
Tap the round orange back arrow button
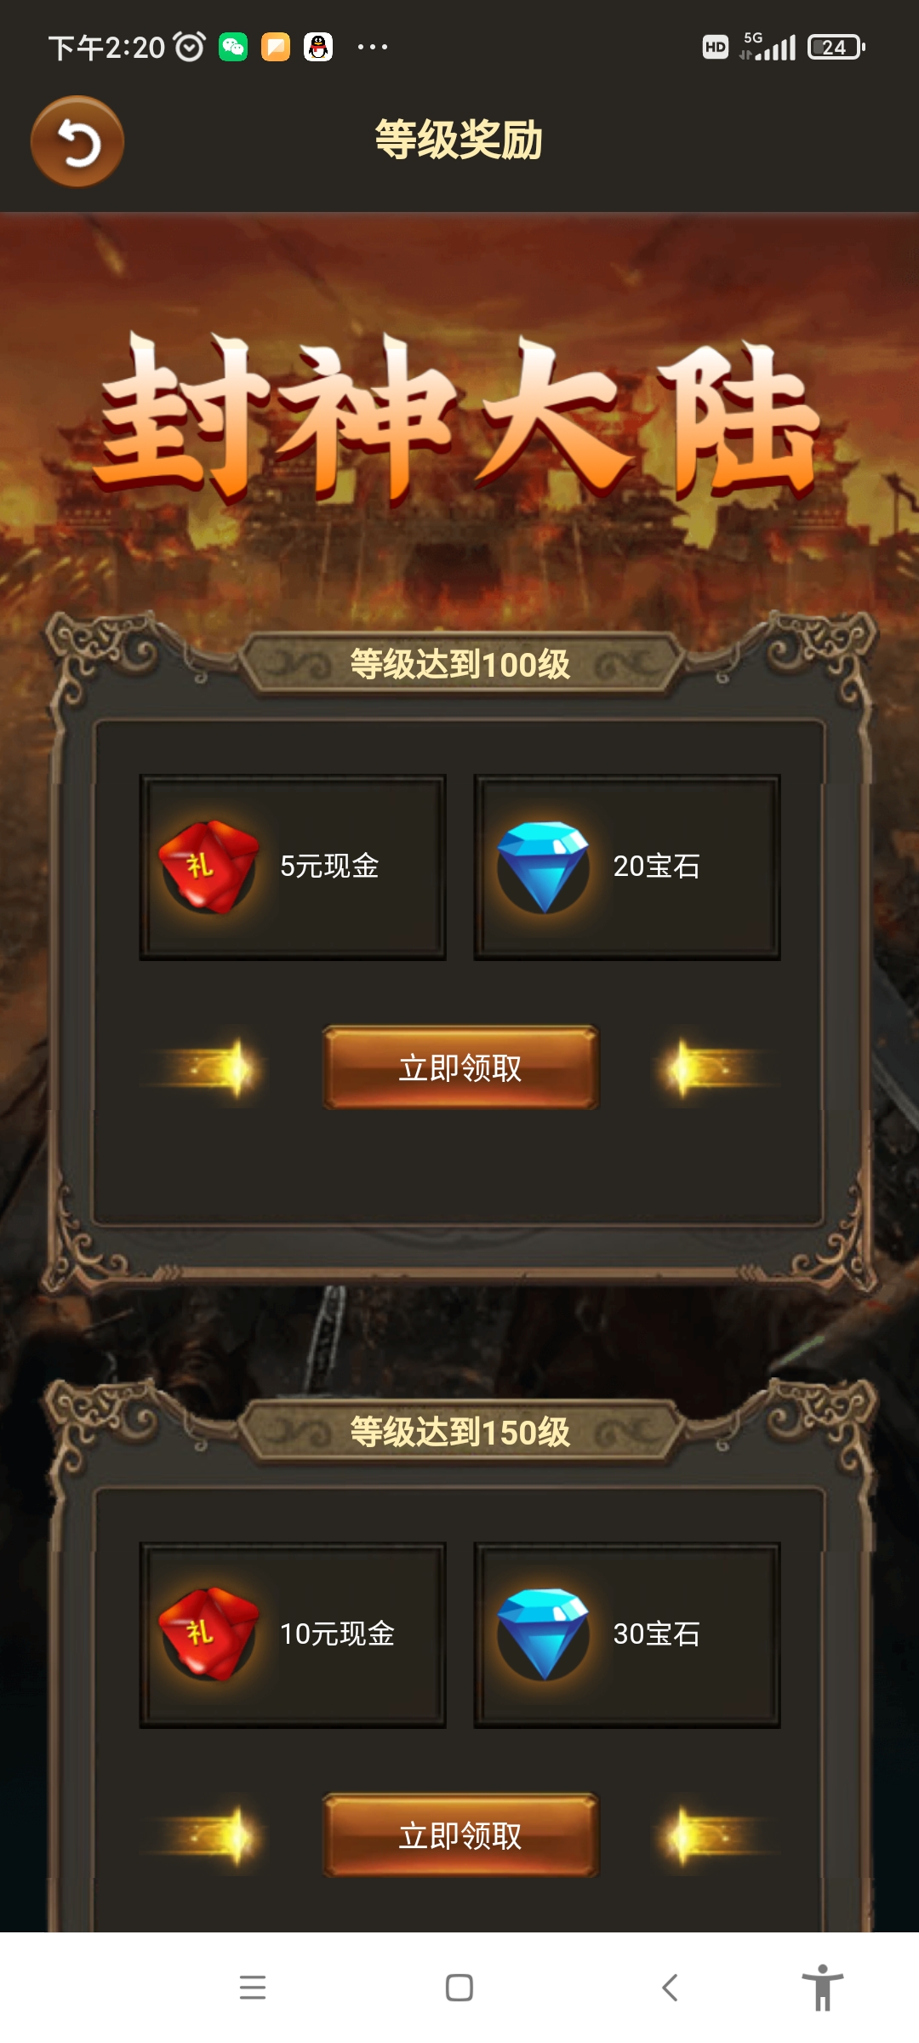coord(77,141)
